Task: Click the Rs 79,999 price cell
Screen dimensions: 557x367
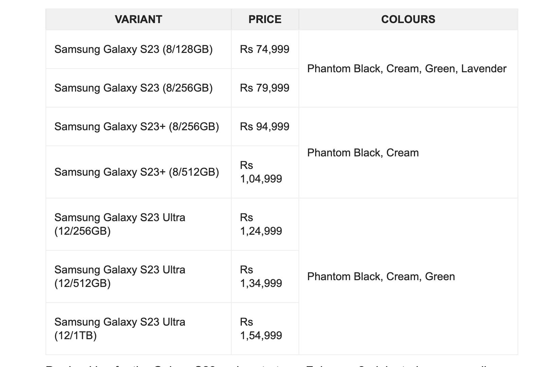Action: 265,88
